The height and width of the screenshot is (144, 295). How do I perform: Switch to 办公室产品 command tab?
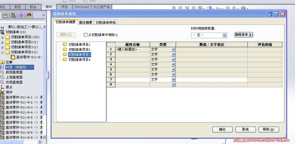pyautogui.click(x=101, y=7)
